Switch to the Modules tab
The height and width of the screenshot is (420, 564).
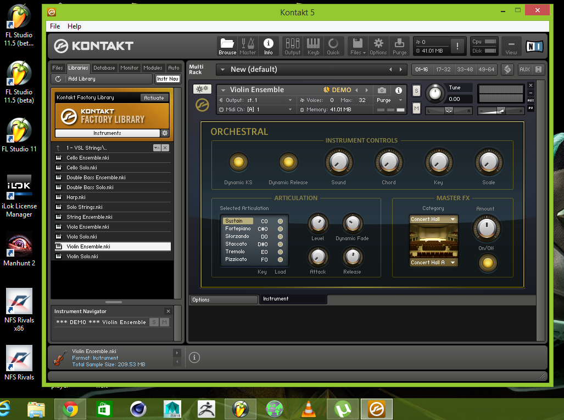pos(153,68)
